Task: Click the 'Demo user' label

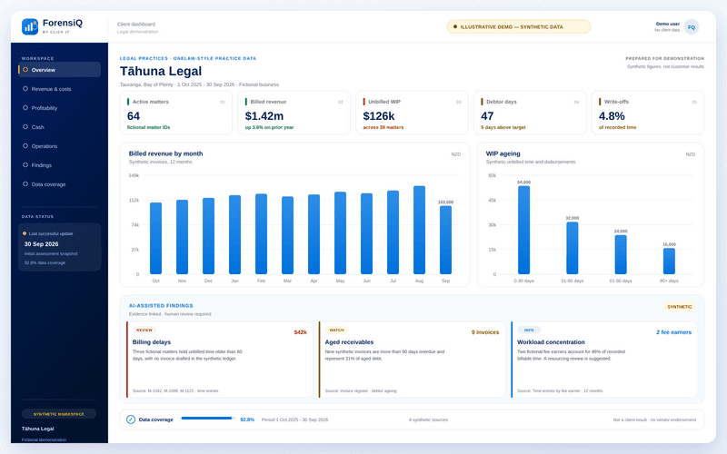Action: click(668, 24)
